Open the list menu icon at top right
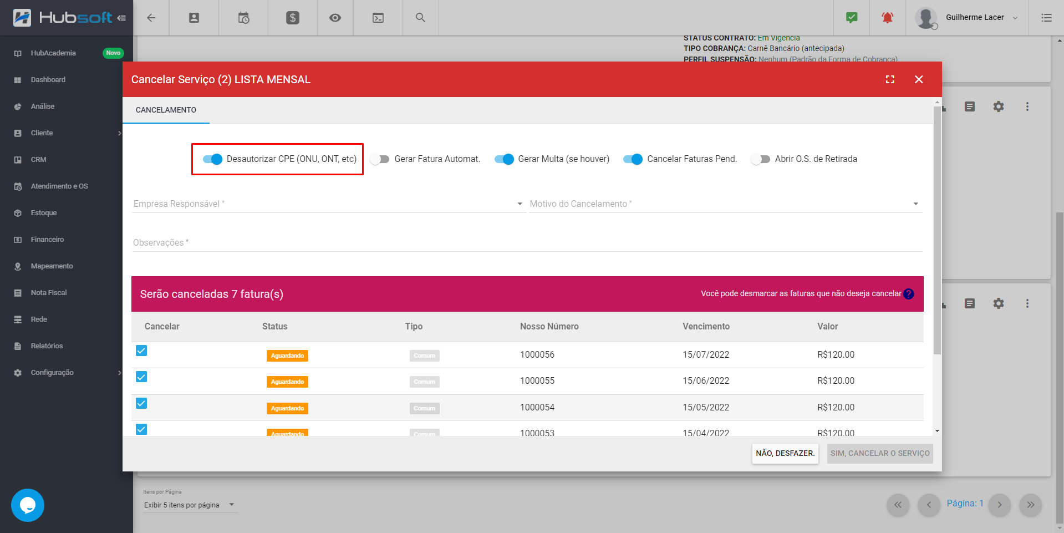 point(1046,18)
